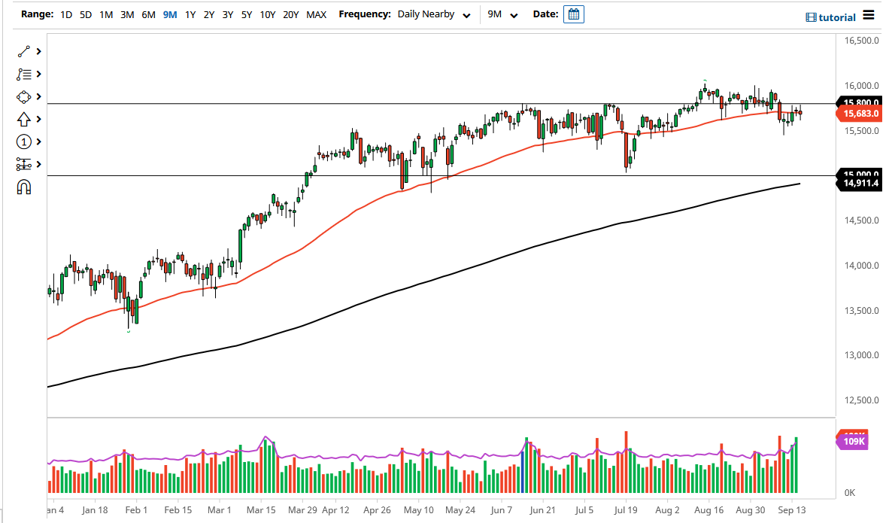
Task: Open the calendar date picker
Action: coord(573,14)
